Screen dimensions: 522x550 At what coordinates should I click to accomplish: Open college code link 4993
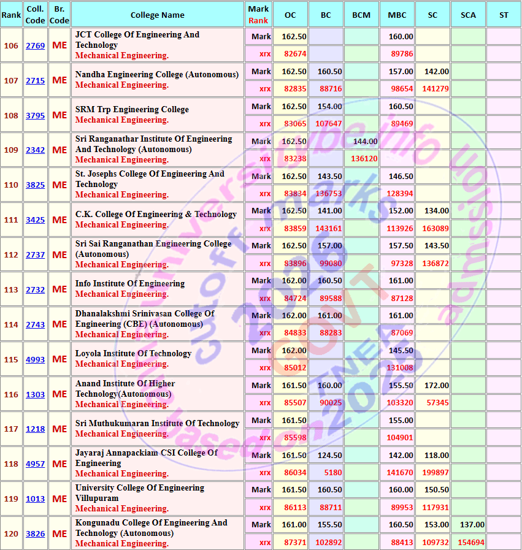click(x=36, y=359)
